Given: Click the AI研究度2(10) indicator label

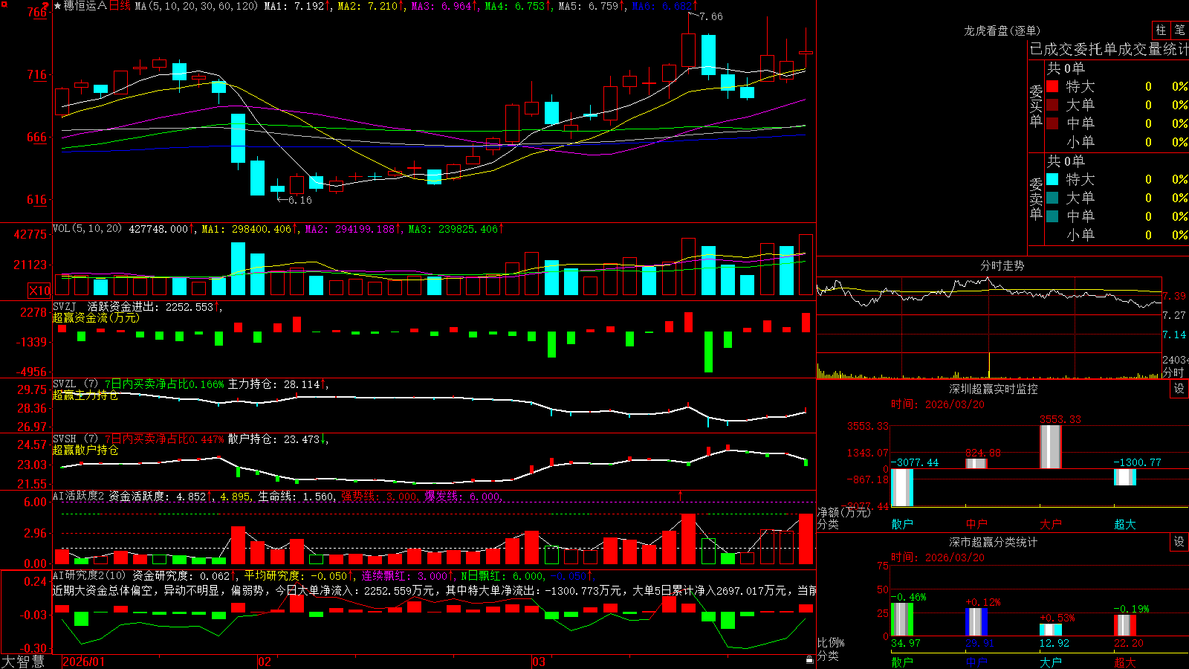Looking at the screenshot, I should tap(89, 575).
